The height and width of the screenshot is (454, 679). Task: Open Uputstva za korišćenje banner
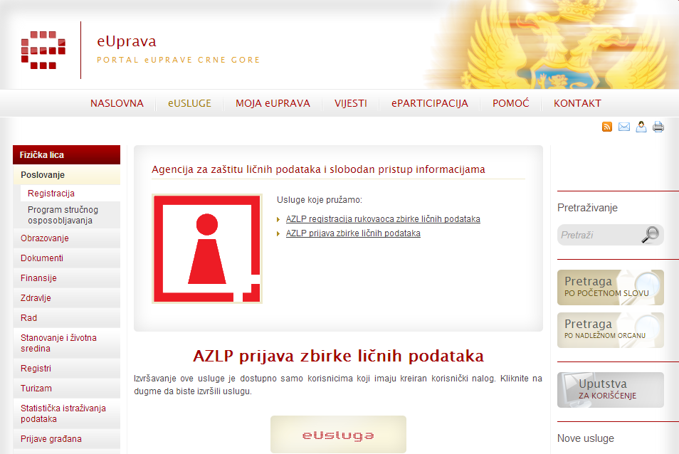click(610, 390)
